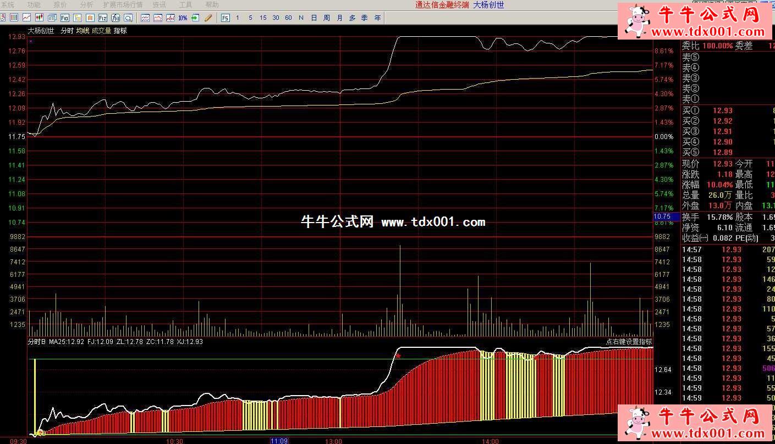Click the F10 company info icon

(65, 18)
